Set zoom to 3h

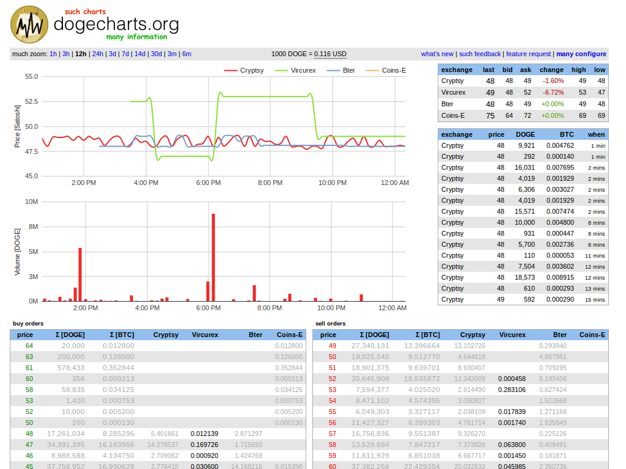coord(66,54)
